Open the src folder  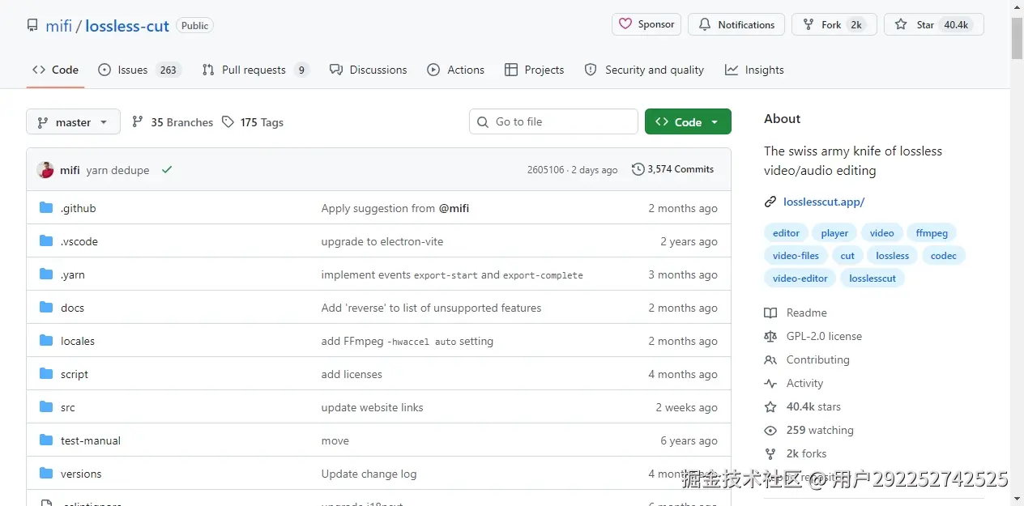[x=67, y=407]
